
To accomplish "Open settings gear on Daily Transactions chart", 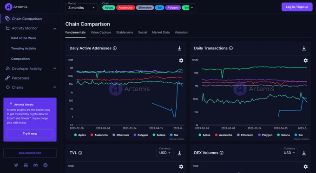I will (305, 61).
